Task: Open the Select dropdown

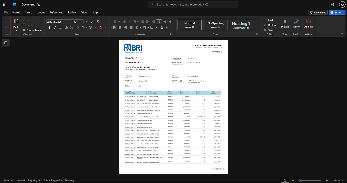Action: pyautogui.click(x=271, y=30)
